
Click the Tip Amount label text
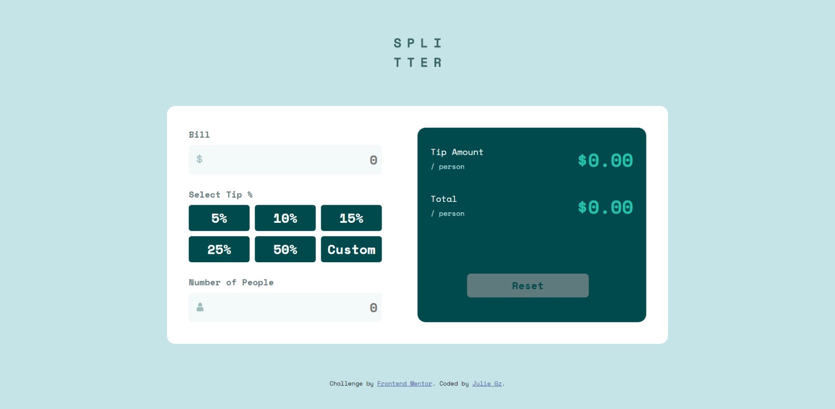click(457, 152)
